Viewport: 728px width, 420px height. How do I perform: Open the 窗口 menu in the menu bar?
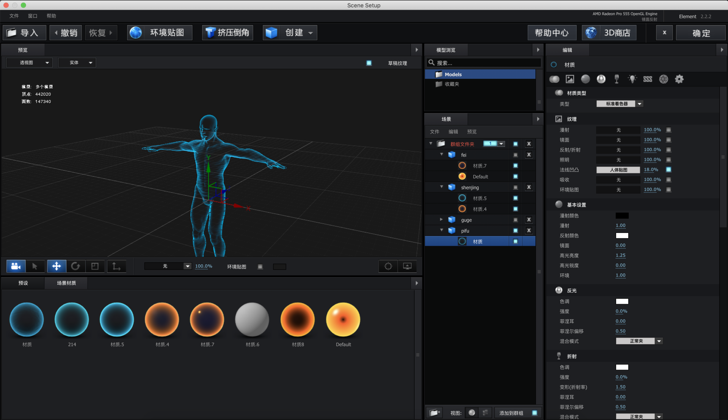coord(33,16)
